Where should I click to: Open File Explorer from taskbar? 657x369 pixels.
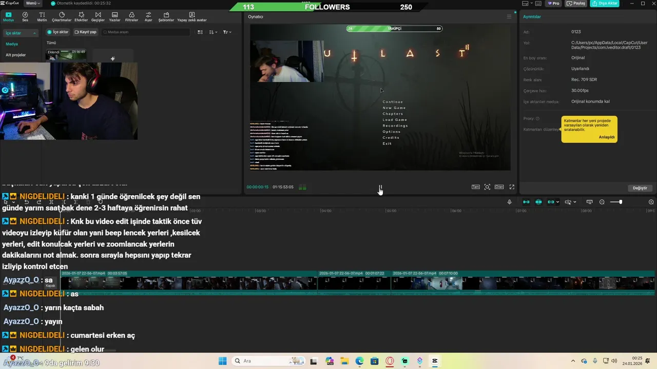point(344,361)
